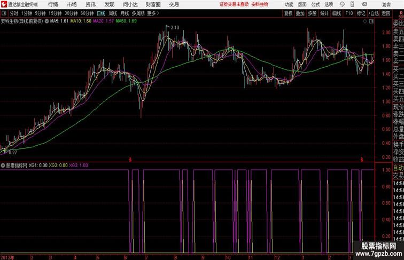Screen dimensions: 404x260
Task: Open 交易 menu
Action: pos(174,4)
